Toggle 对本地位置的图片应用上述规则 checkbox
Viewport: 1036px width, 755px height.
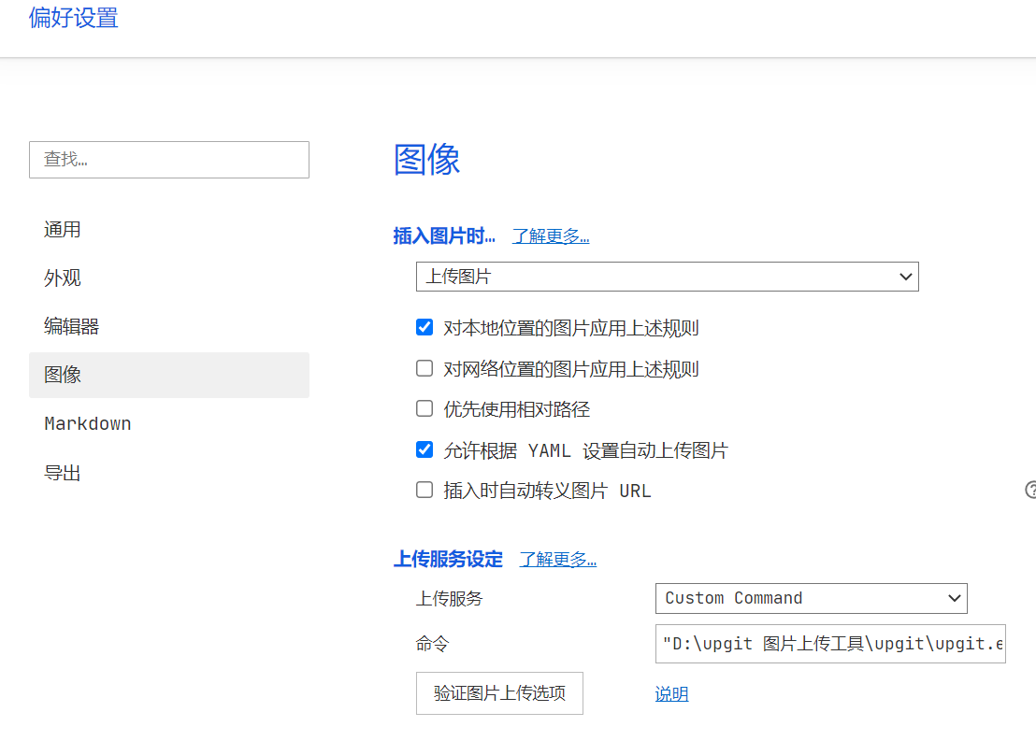coord(424,328)
